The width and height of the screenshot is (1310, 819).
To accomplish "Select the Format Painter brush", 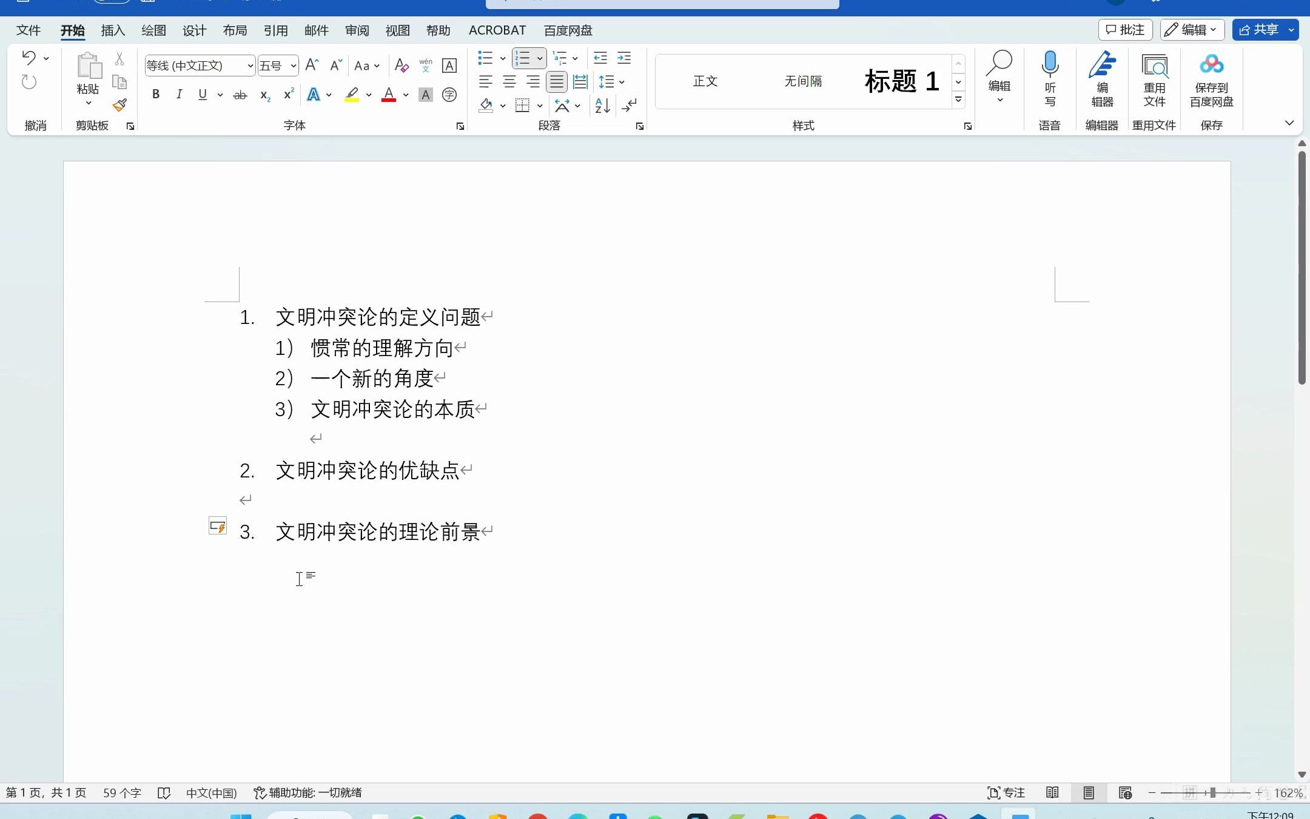I will [x=119, y=106].
